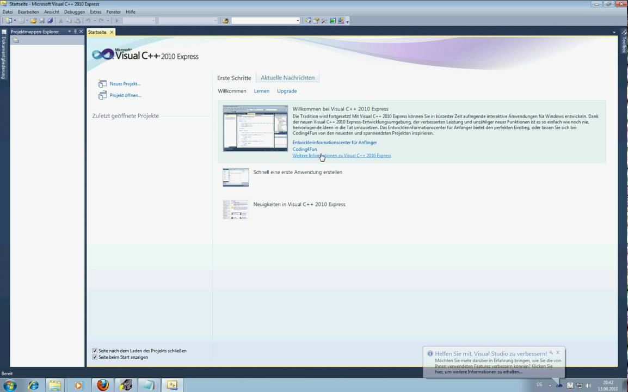
Task: Expand the Find combo box in toolbar
Action: click(298, 21)
